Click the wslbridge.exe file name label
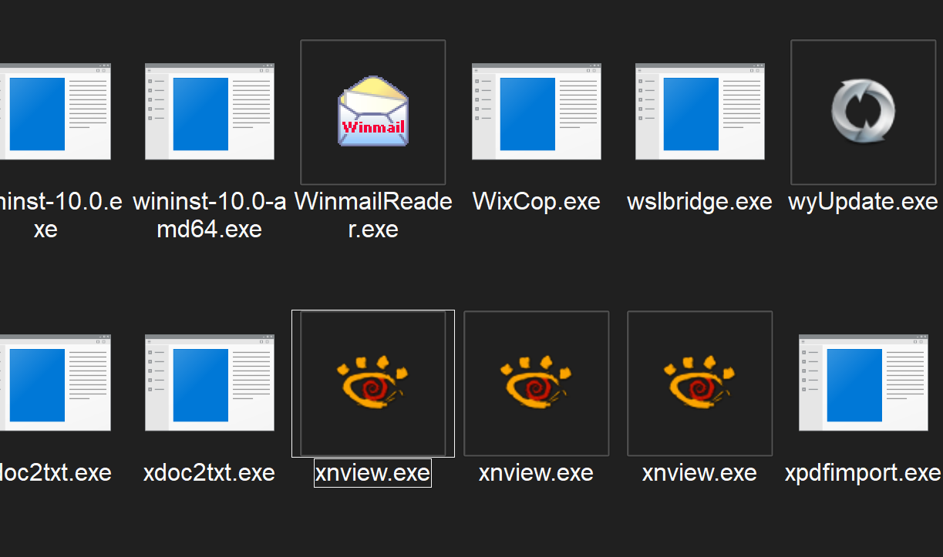943x557 pixels. click(699, 202)
